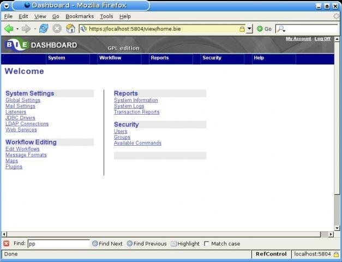The width and height of the screenshot is (342, 262).
Task: Click the Find Next button
Action: tap(107, 244)
